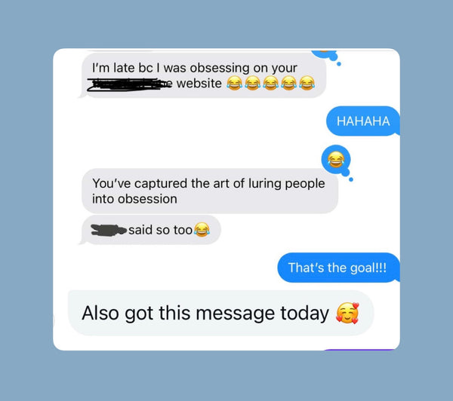Select "You've captured the art of luring" message

(210, 191)
